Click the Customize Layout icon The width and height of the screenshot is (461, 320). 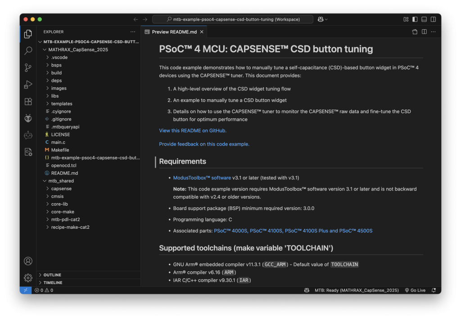[406, 19]
